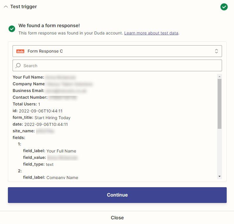Click the scrollbar up arrow
The height and width of the screenshot is (224, 234).
(x=219, y=77)
